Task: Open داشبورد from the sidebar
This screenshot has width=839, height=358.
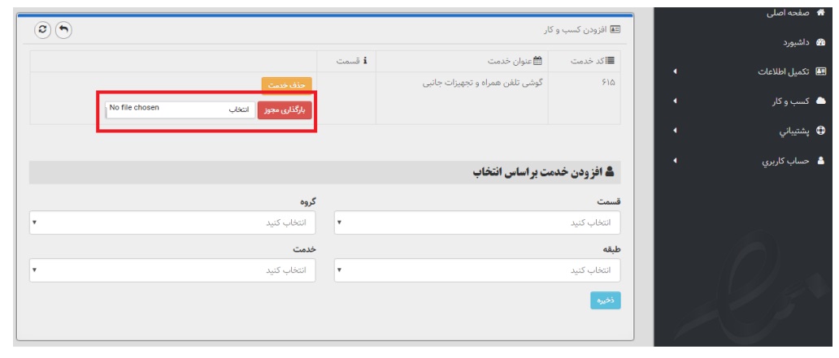Action: [791, 42]
